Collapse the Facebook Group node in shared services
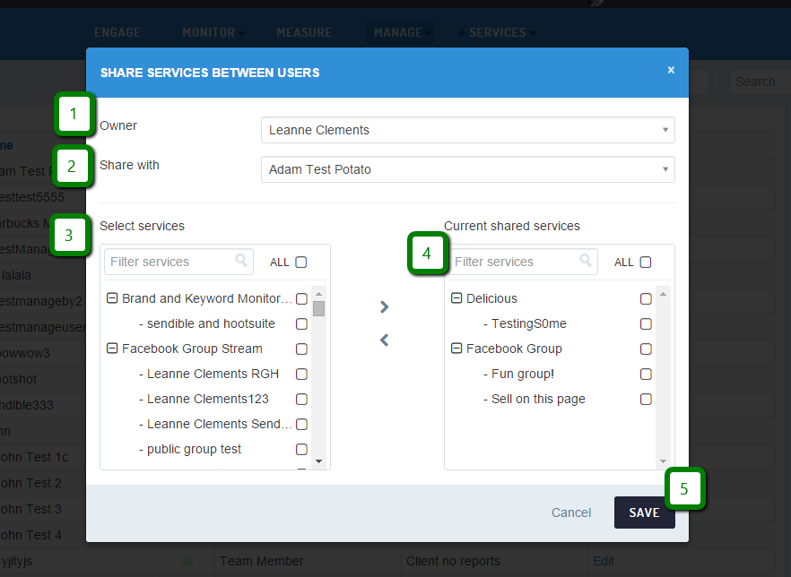The width and height of the screenshot is (791, 577). click(x=456, y=349)
